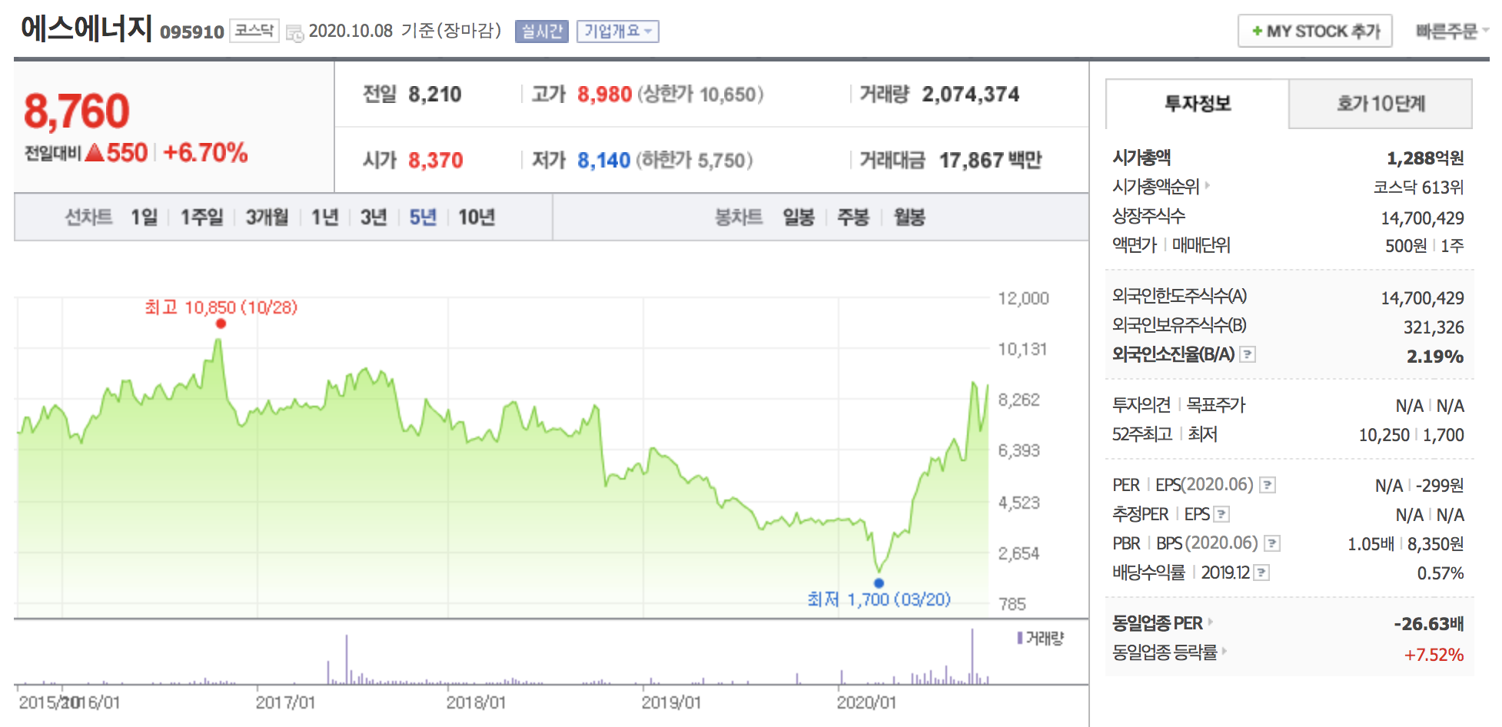Click the 12,000 price axis label
The image size is (1502, 727).
coord(1023,298)
